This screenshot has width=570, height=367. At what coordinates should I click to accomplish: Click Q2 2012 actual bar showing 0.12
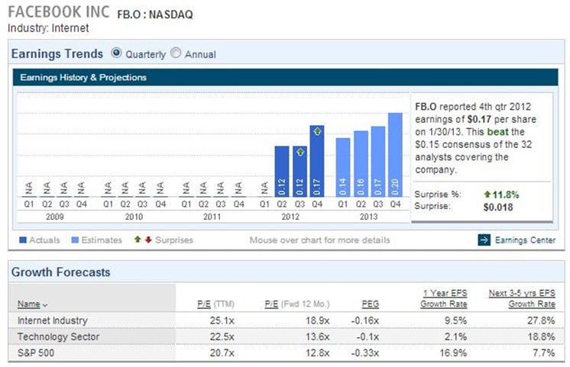pyautogui.click(x=281, y=172)
